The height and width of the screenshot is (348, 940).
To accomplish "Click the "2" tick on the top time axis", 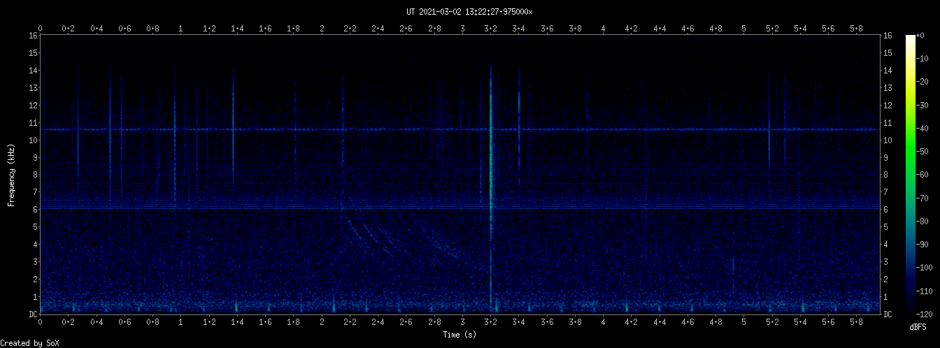I will (x=322, y=29).
